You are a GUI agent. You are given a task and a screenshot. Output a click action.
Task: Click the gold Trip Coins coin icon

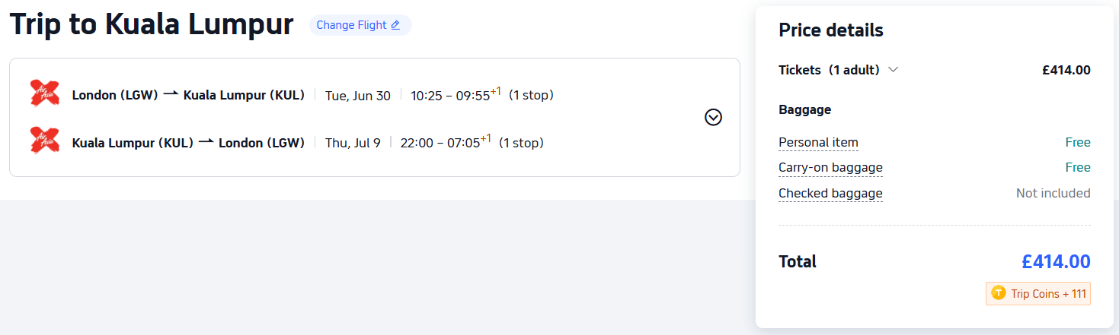coord(999,293)
